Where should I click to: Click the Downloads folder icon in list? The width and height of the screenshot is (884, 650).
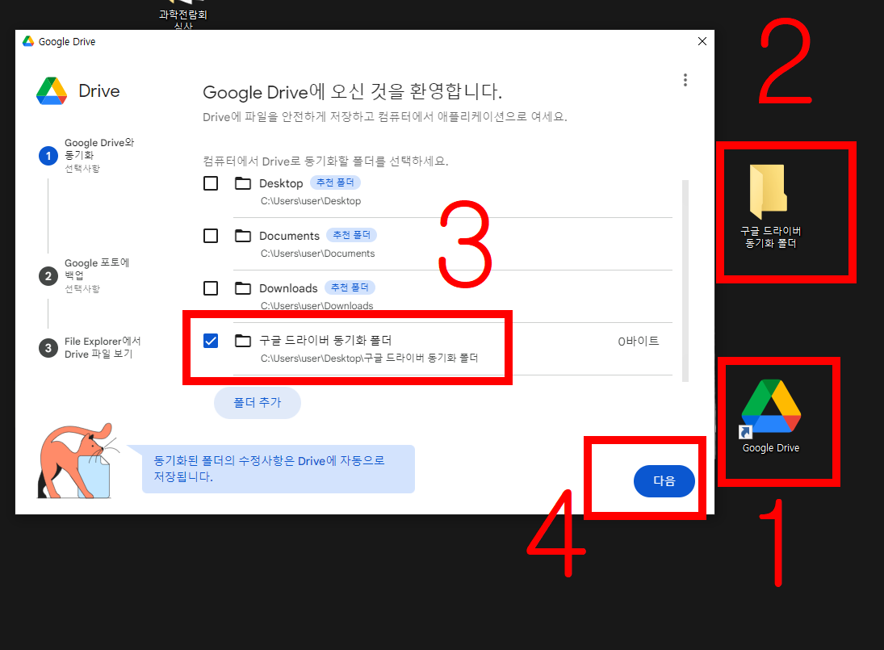pos(243,288)
